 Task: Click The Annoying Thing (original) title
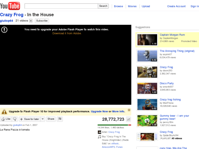click(x=177, y=51)
